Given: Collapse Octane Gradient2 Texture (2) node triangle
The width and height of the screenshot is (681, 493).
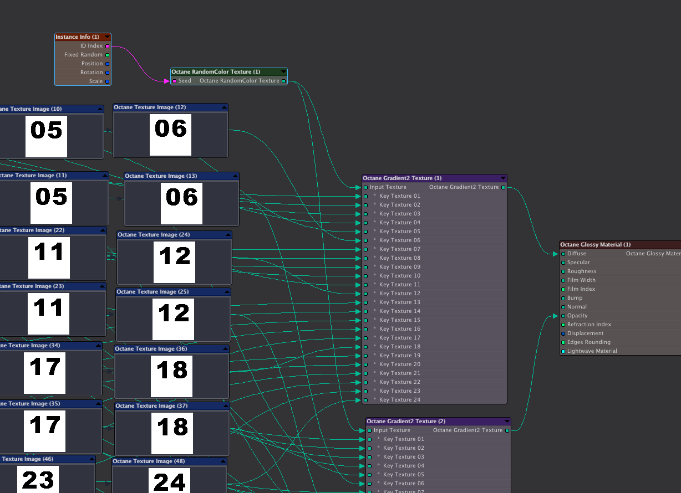Looking at the screenshot, I should 507,422.
